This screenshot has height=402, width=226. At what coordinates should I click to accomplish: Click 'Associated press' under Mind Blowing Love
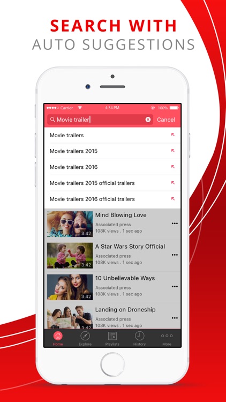[x=113, y=225]
